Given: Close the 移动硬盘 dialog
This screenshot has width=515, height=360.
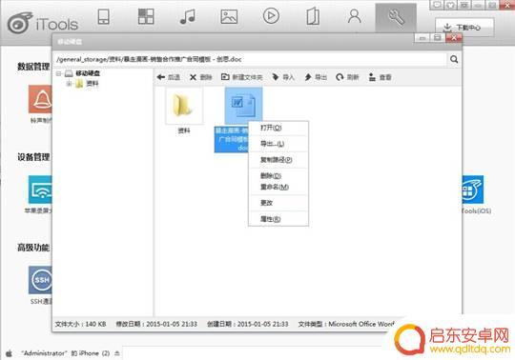Looking at the screenshot, I should (x=454, y=38).
